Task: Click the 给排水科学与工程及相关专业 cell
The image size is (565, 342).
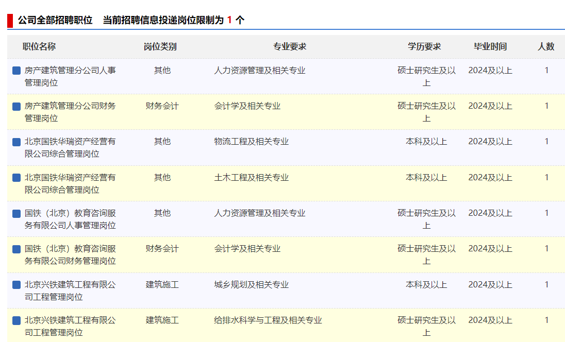Action: click(x=268, y=320)
